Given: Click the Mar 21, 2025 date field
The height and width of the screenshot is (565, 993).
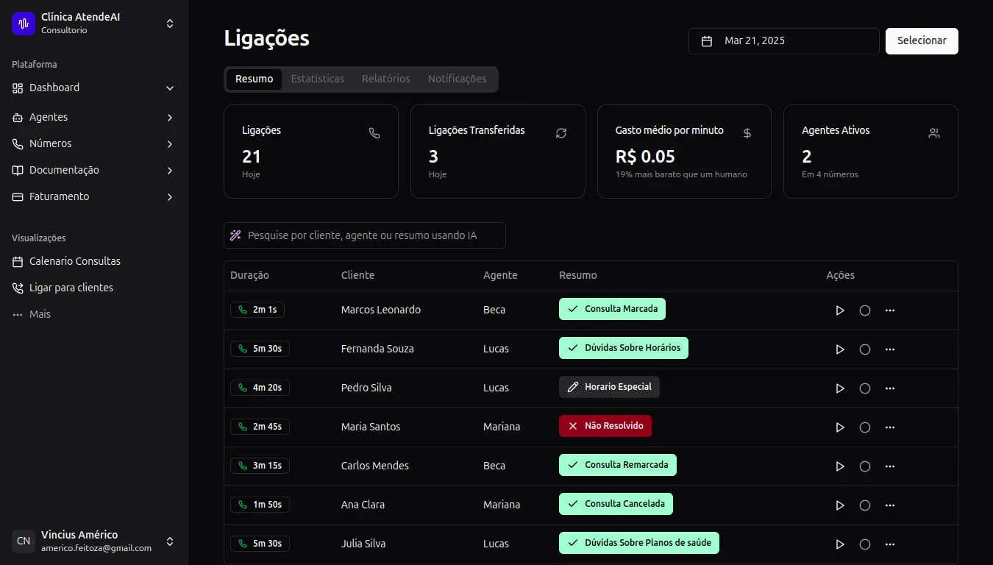Looking at the screenshot, I should pyautogui.click(x=783, y=40).
